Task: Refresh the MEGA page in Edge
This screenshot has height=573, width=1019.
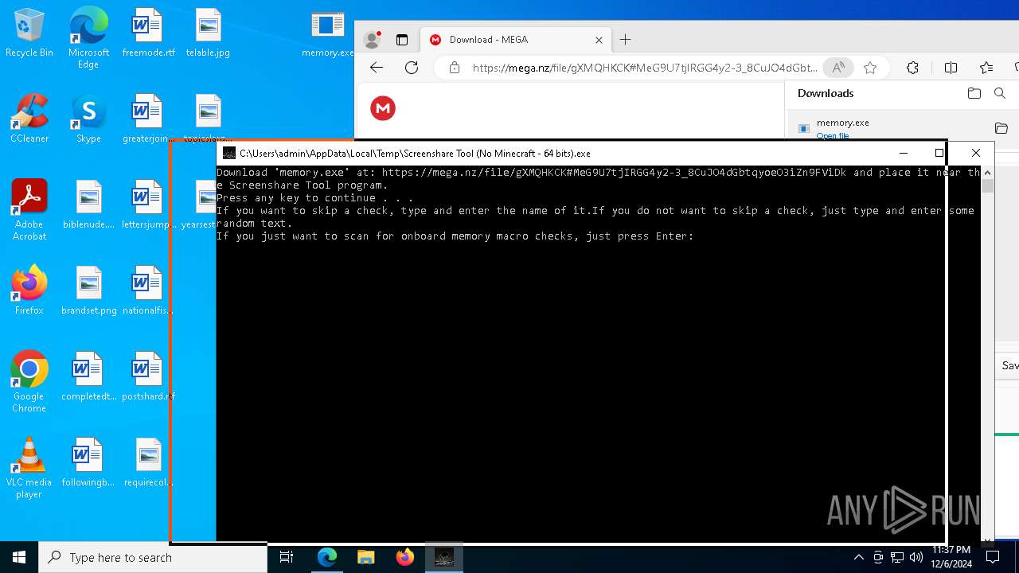Action: point(412,68)
